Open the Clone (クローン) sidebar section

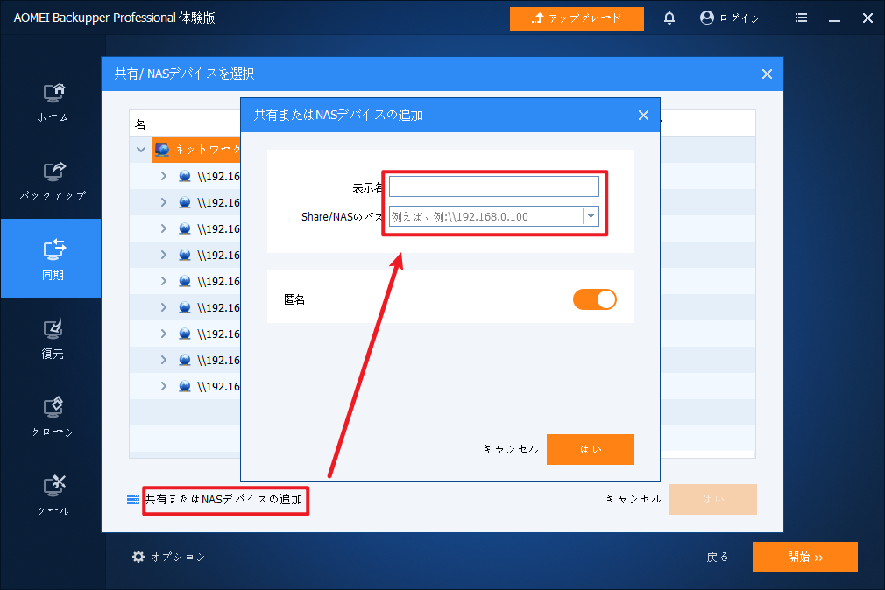click(x=53, y=417)
